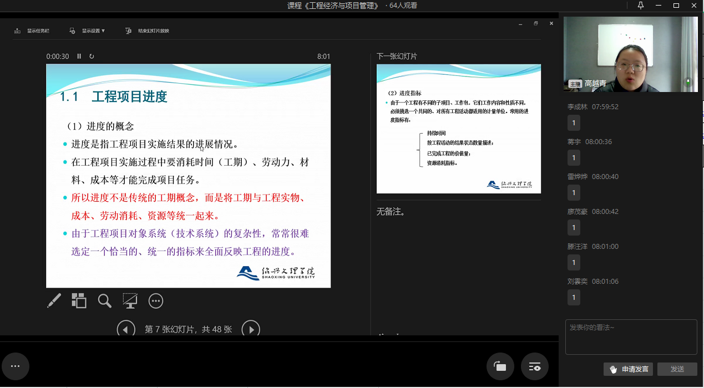Image resolution: width=704 pixels, height=388 pixels.
Task: Restart the presentation timer
Action: (x=92, y=57)
